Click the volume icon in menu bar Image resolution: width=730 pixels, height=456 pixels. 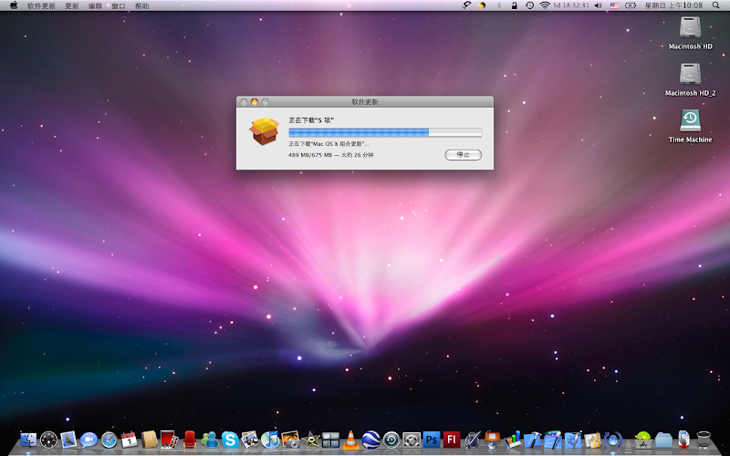tap(599, 5)
